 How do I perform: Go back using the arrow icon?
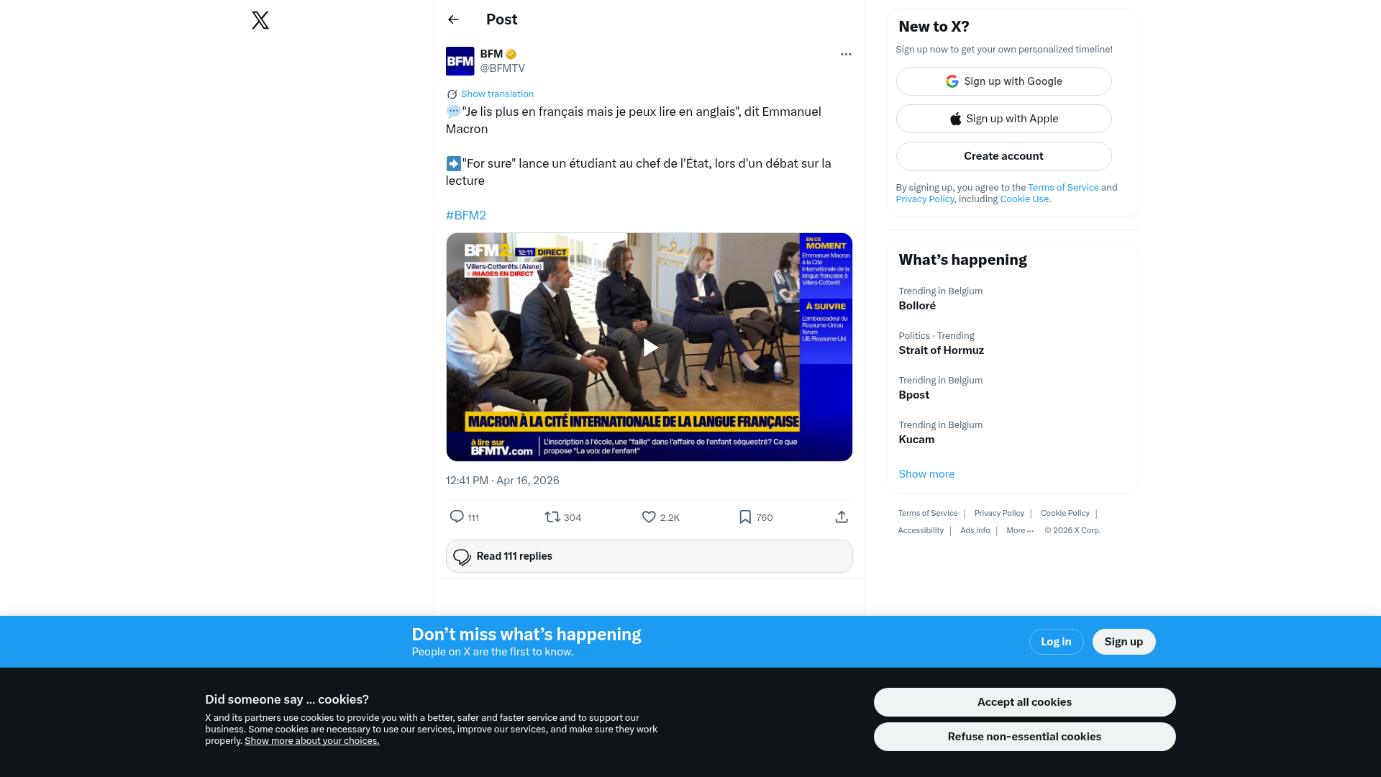(453, 19)
